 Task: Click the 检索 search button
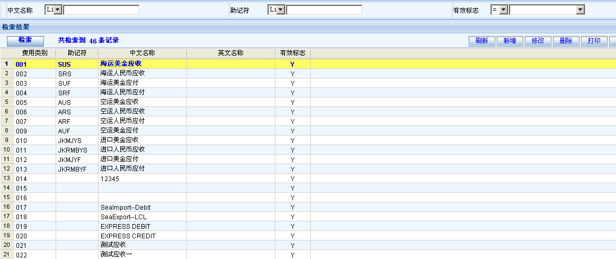25,40
